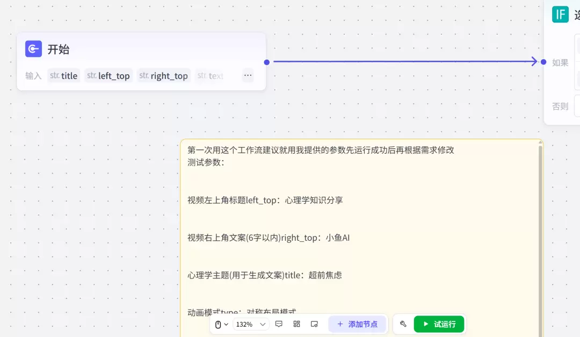Click the connection dot on the 开始 node

(266, 62)
